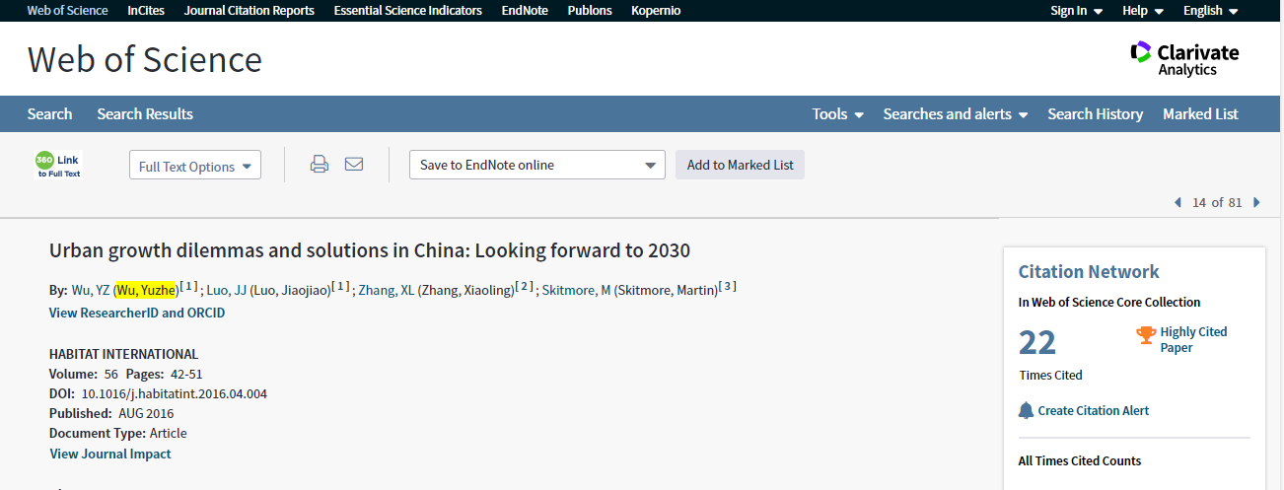Open Save to EndNote online dropdown
Image resolution: width=1284 pixels, height=490 pixels.
(537, 165)
